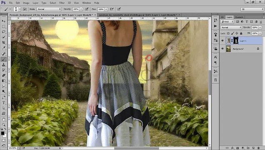
Task: Enable airbrush-style build-up
Action: (112, 9)
